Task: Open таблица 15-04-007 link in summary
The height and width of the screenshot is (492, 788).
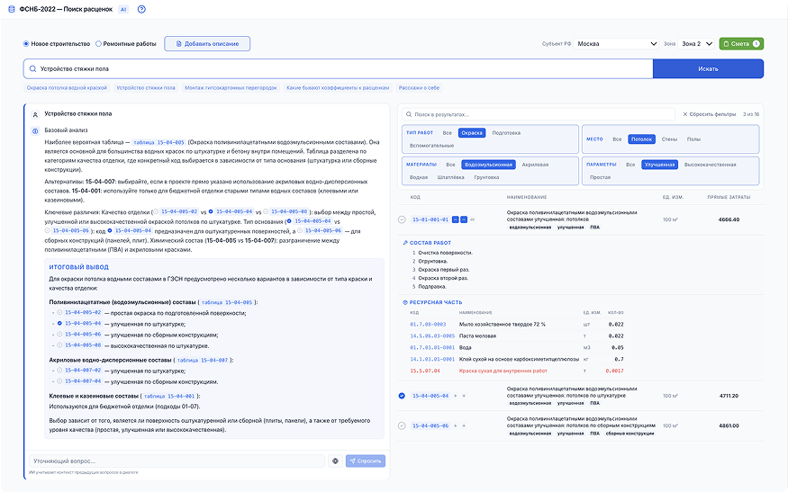Action: pyautogui.click(x=203, y=361)
